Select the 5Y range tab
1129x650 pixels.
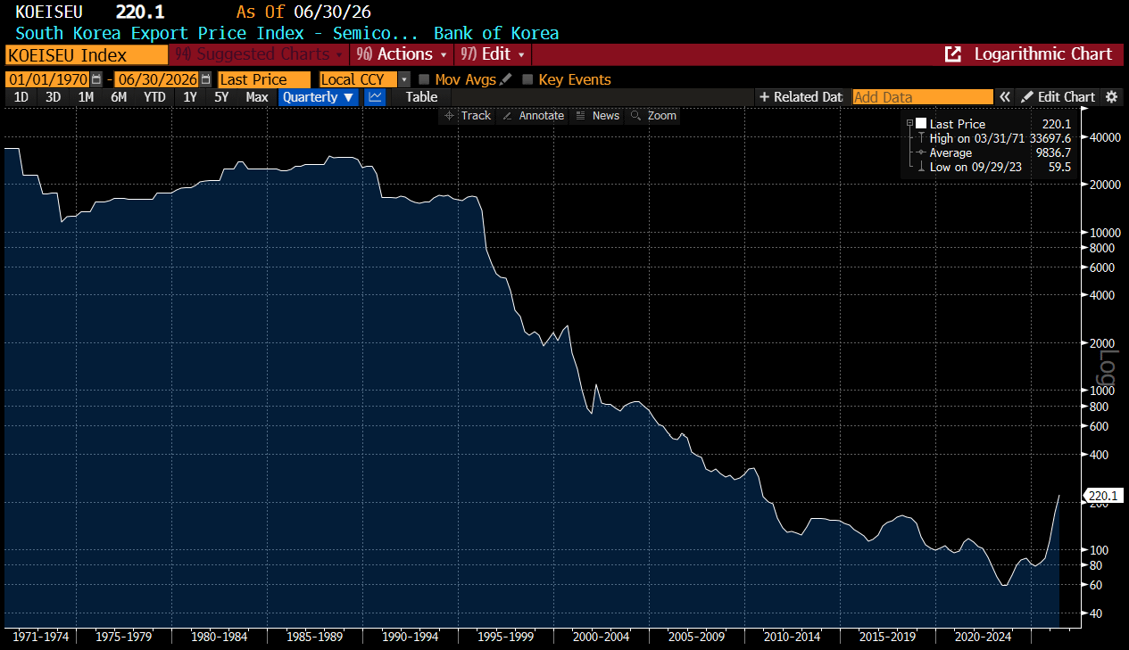pyautogui.click(x=221, y=96)
